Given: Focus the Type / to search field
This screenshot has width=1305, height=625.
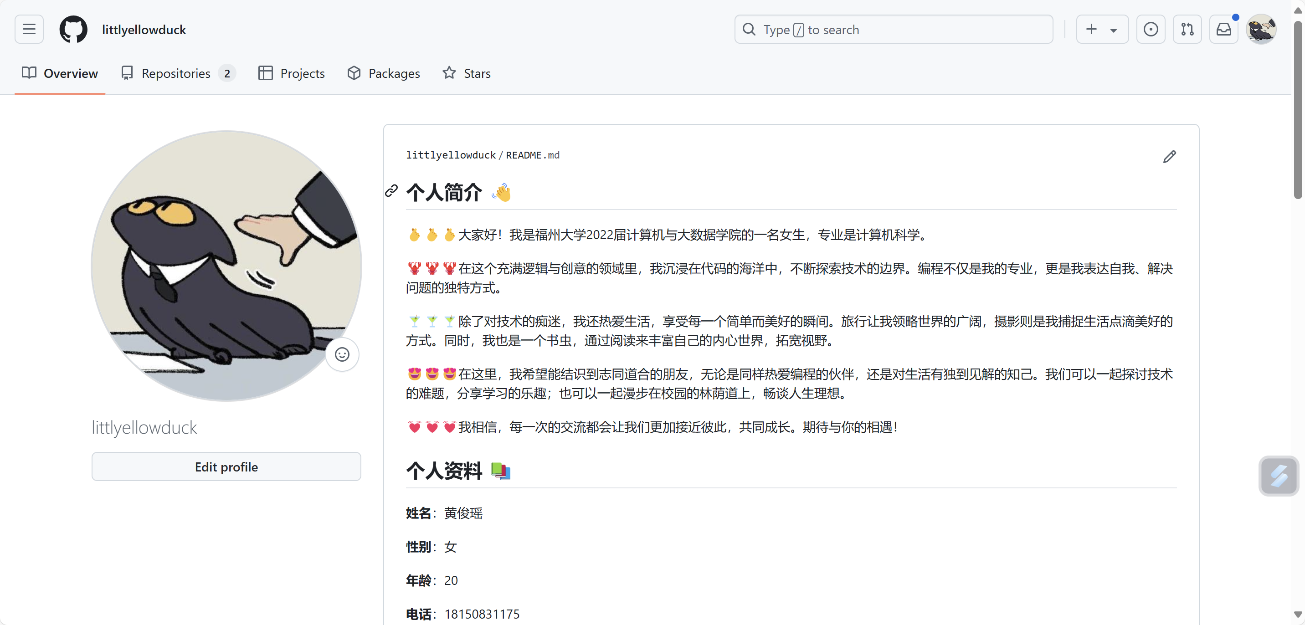Looking at the screenshot, I should 894,29.
